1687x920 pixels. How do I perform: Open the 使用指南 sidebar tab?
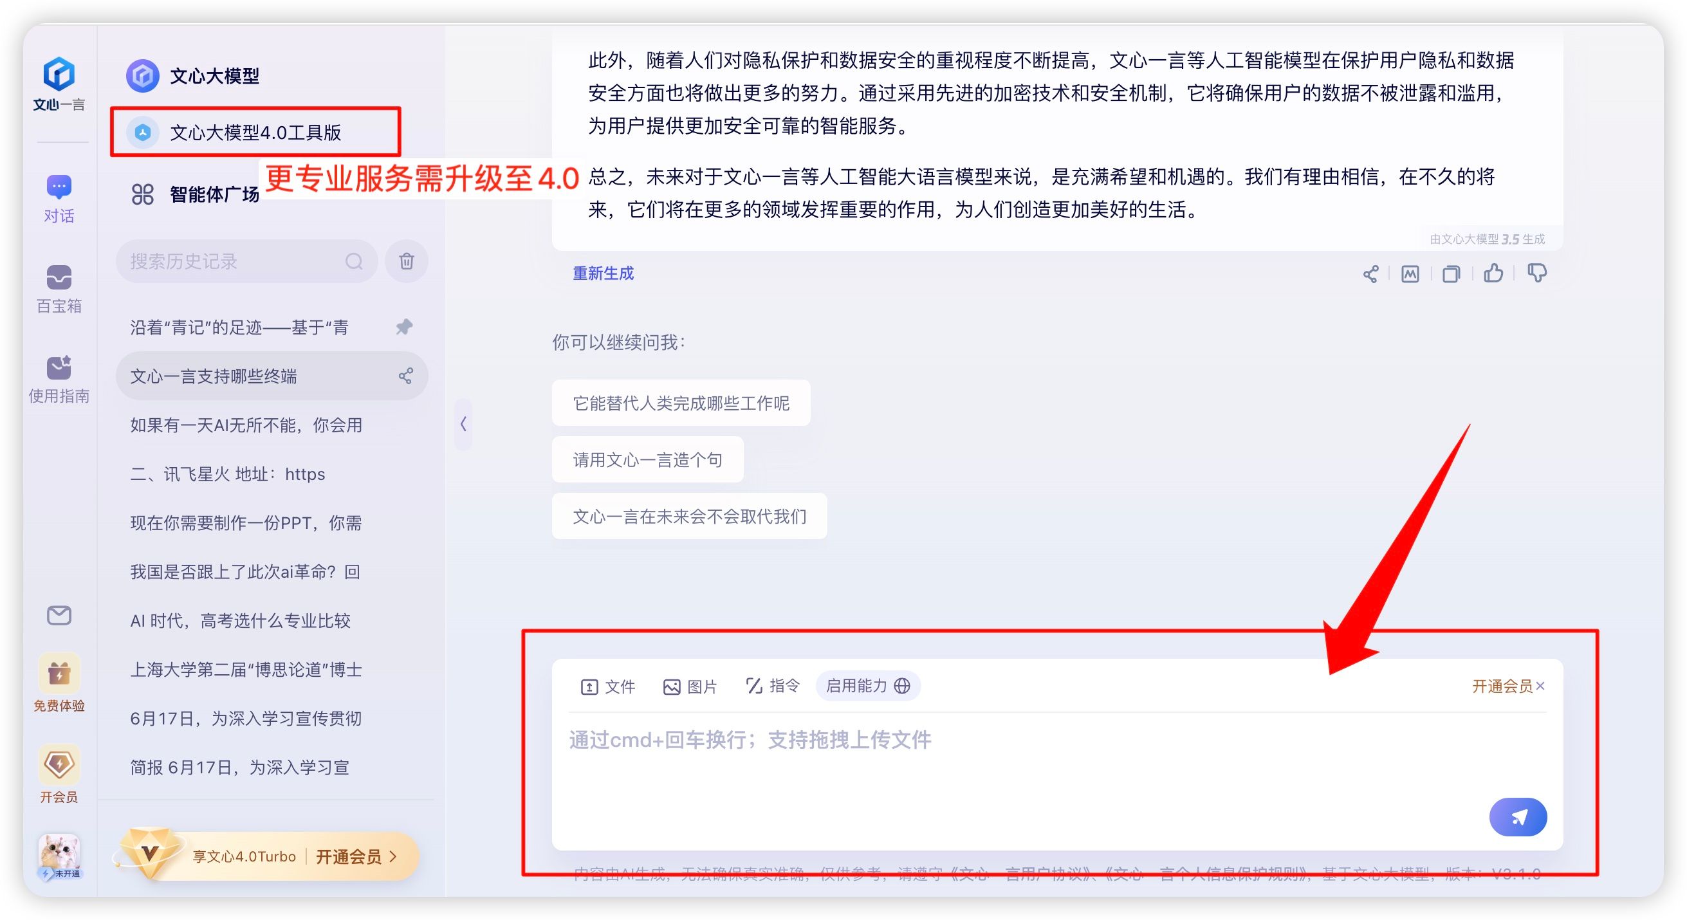59,378
